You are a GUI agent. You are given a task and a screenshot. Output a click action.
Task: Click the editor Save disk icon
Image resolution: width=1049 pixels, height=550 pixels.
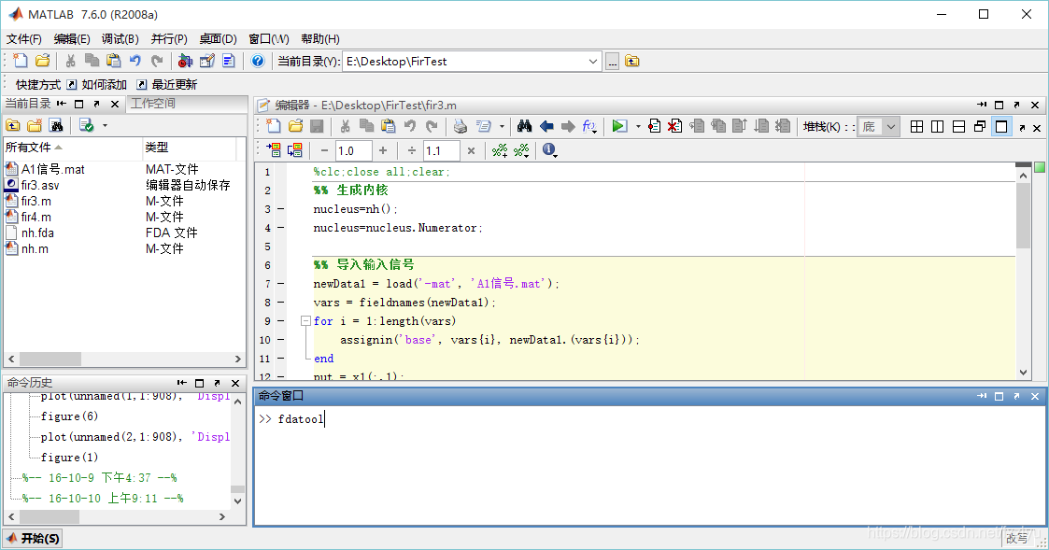click(317, 126)
